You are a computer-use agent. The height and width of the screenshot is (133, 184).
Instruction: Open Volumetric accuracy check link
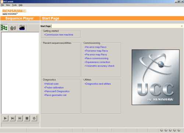99,66
